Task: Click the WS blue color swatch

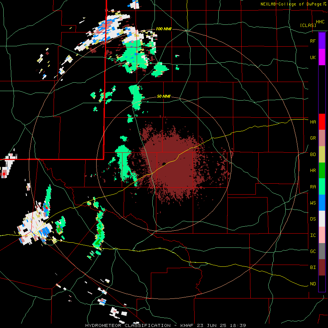Action: [x=322, y=203]
